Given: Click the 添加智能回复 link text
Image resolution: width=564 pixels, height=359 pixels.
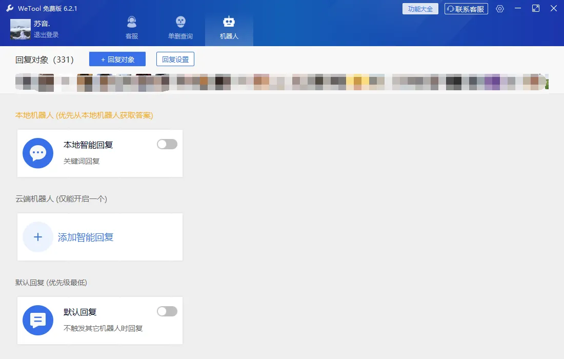Looking at the screenshot, I should pyautogui.click(x=86, y=237).
